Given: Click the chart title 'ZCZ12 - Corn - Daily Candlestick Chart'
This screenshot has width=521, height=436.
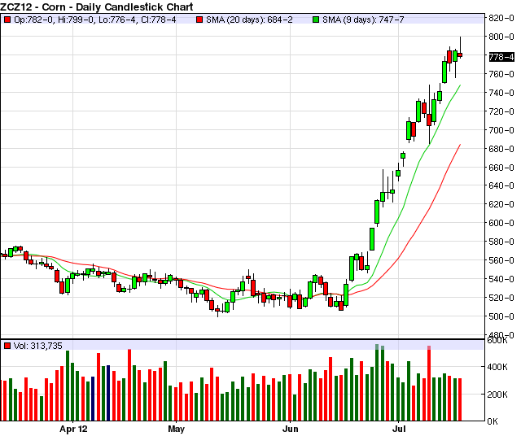Looking at the screenshot, I should (97, 7).
